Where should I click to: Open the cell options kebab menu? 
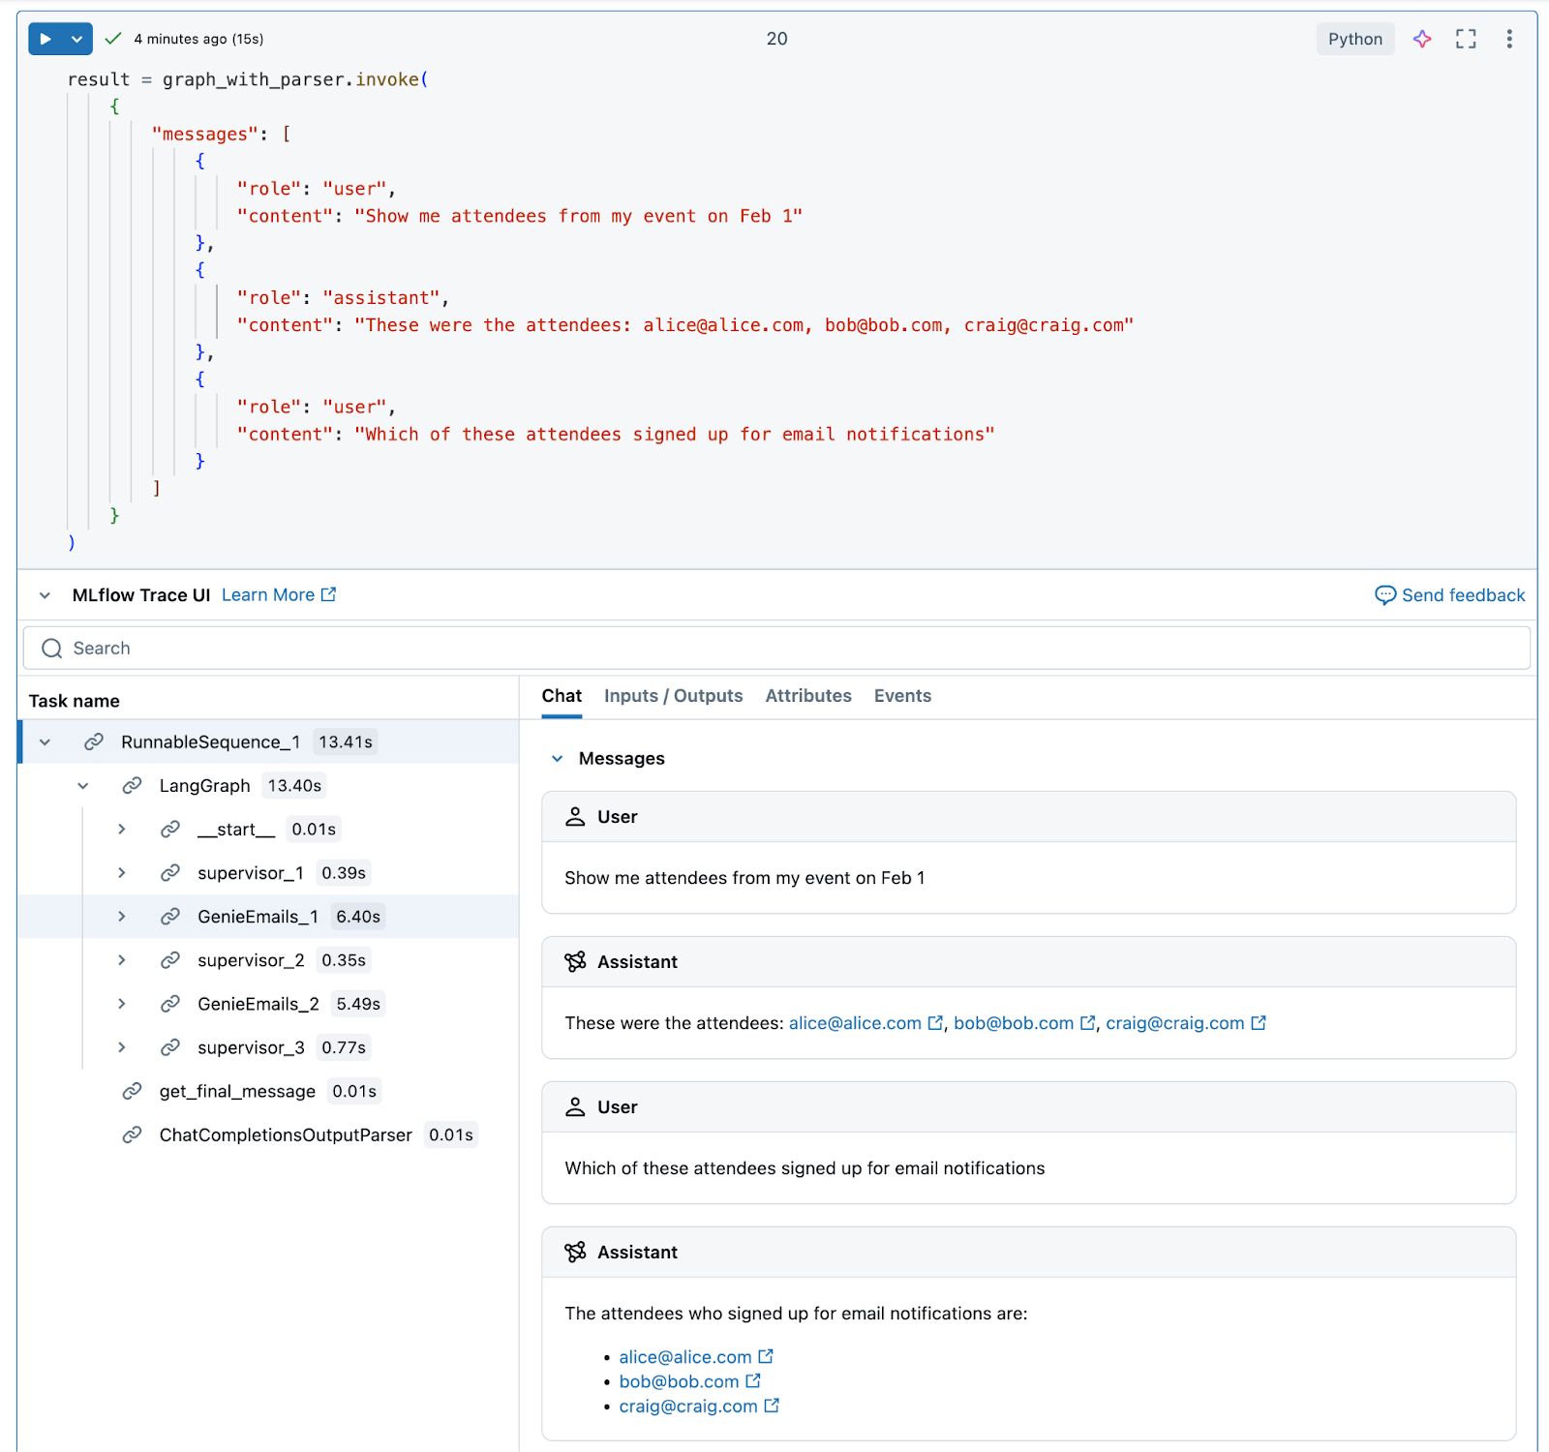click(x=1508, y=39)
